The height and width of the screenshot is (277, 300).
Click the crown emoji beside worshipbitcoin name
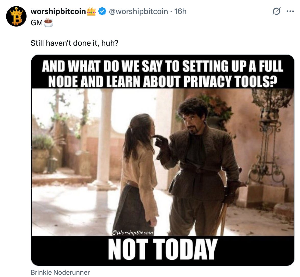(x=91, y=11)
